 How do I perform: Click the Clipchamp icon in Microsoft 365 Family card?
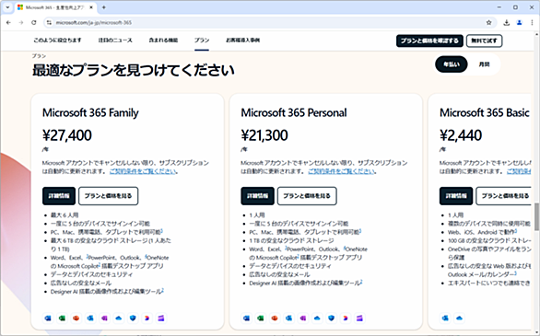161,319
